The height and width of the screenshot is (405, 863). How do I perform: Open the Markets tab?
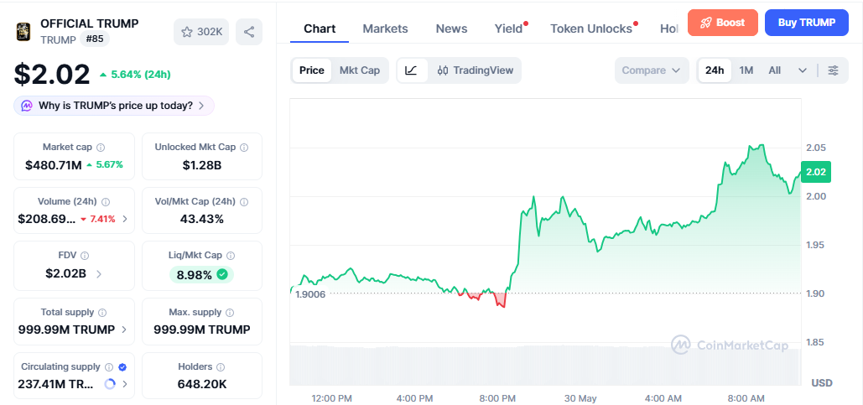click(385, 29)
